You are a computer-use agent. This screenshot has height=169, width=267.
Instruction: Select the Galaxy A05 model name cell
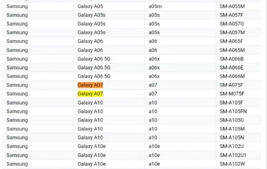click(x=90, y=6)
